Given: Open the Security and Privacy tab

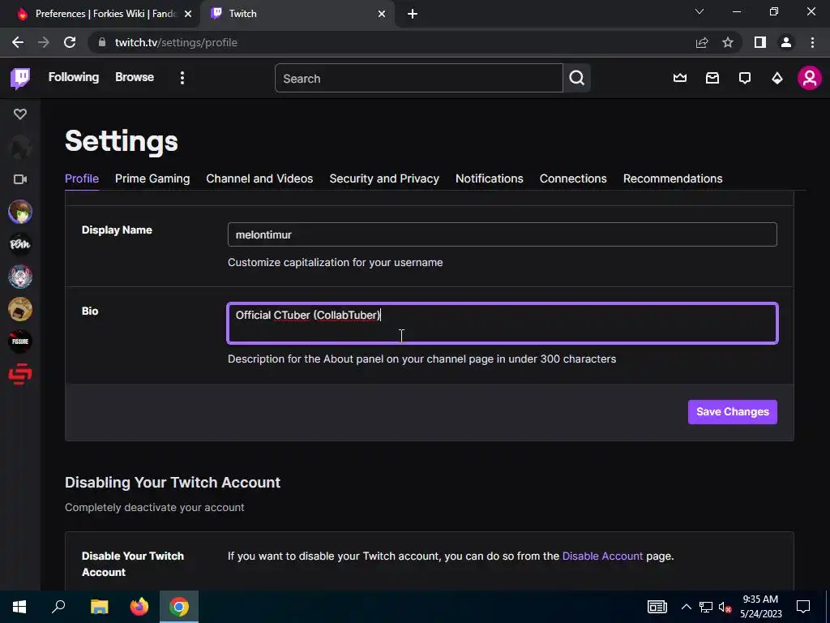Looking at the screenshot, I should point(384,178).
